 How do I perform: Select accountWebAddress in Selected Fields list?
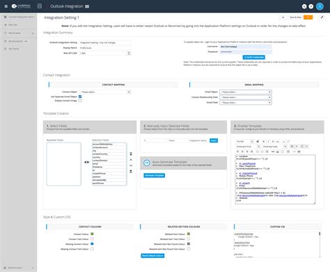click(x=109, y=144)
